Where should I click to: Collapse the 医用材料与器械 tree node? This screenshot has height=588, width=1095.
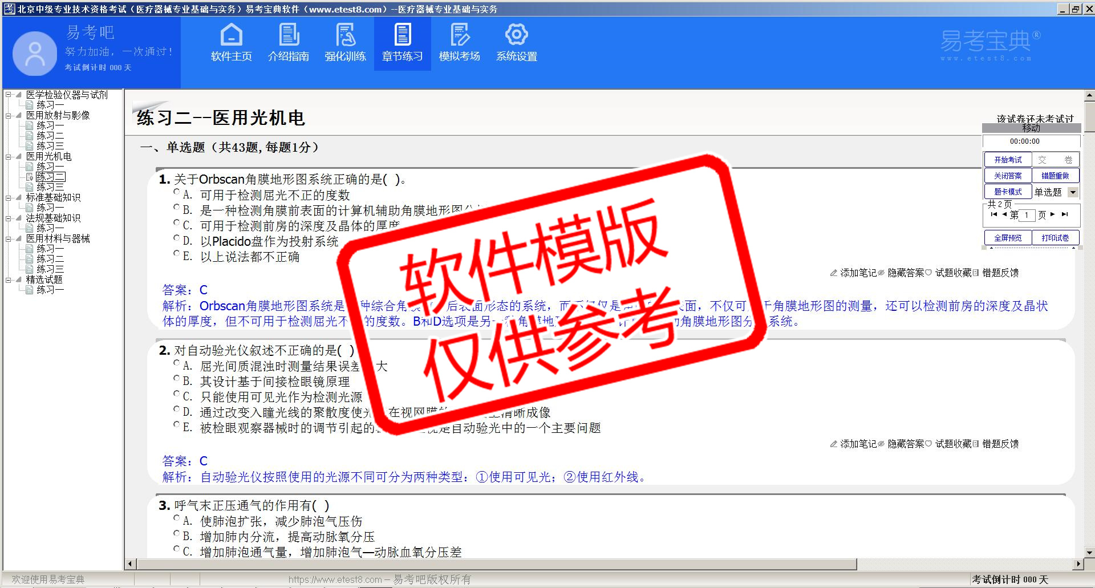(x=9, y=239)
